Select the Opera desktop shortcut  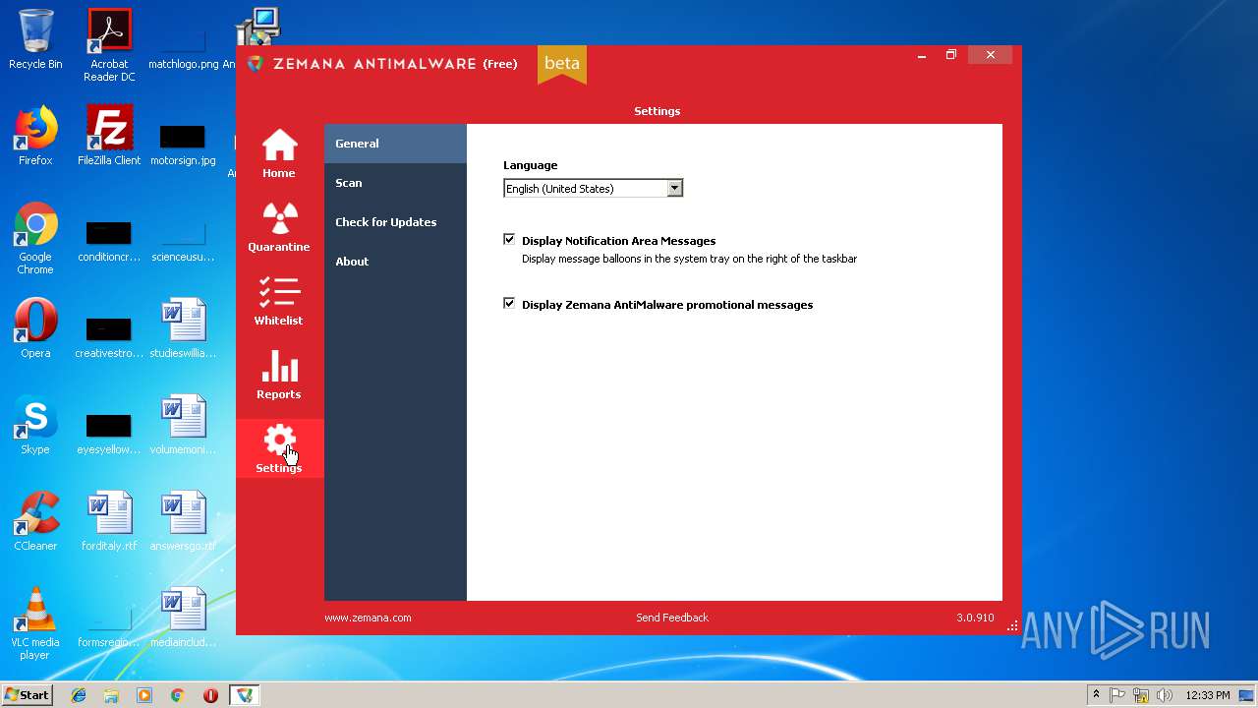click(35, 328)
